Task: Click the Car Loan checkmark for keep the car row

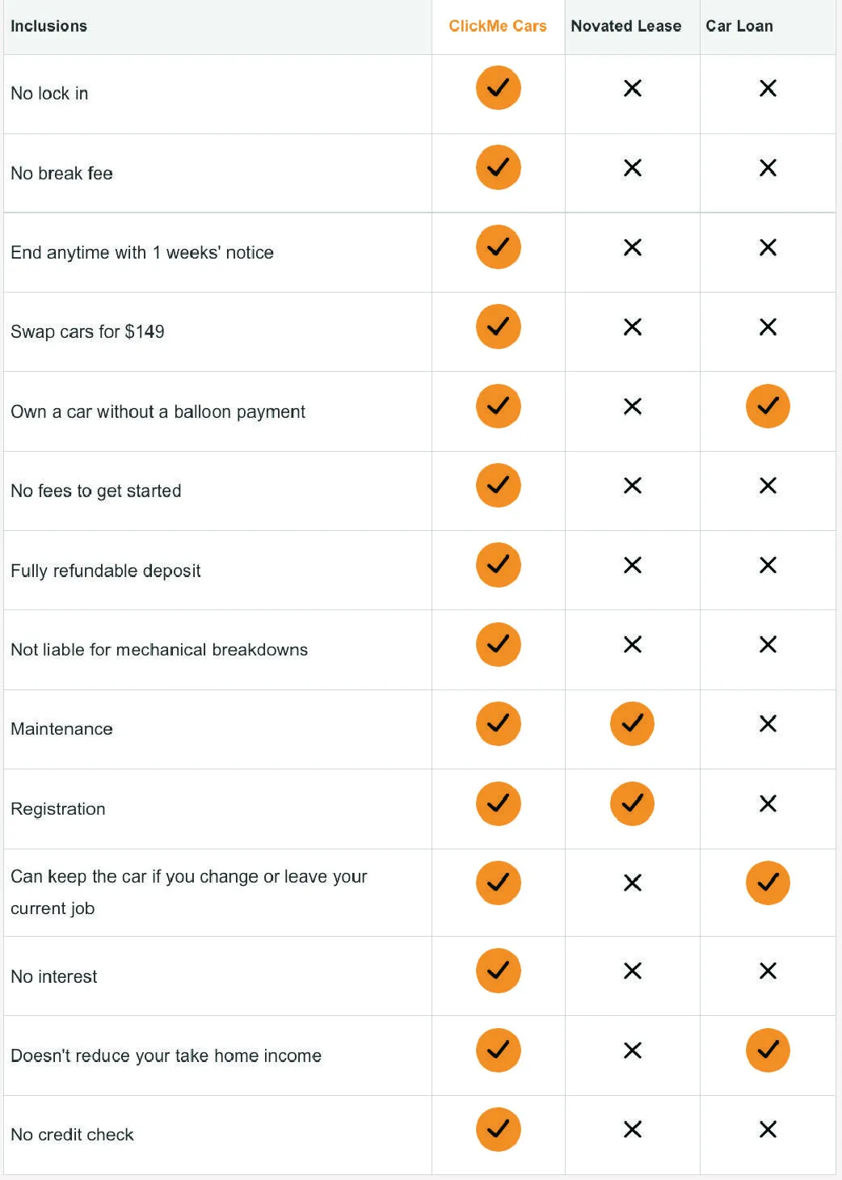Action: (768, 883)
